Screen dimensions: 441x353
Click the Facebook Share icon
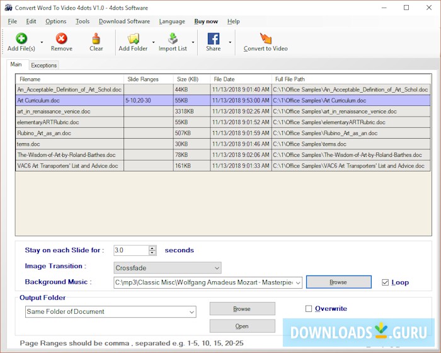click(213, 39)
